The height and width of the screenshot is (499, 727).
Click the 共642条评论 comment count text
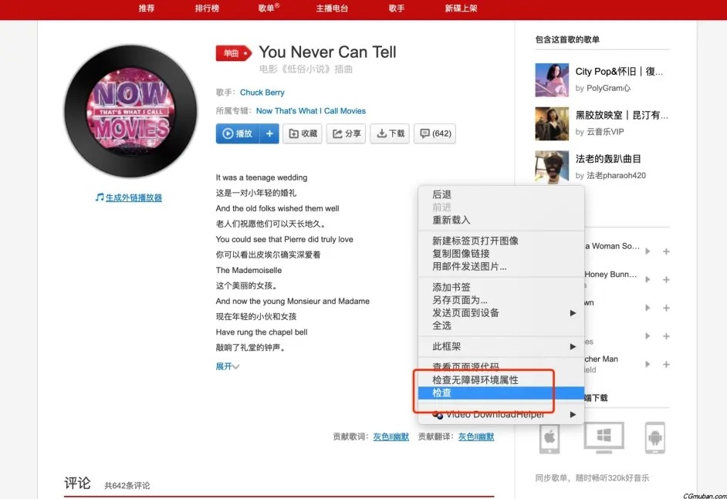(x=127, y=486)
